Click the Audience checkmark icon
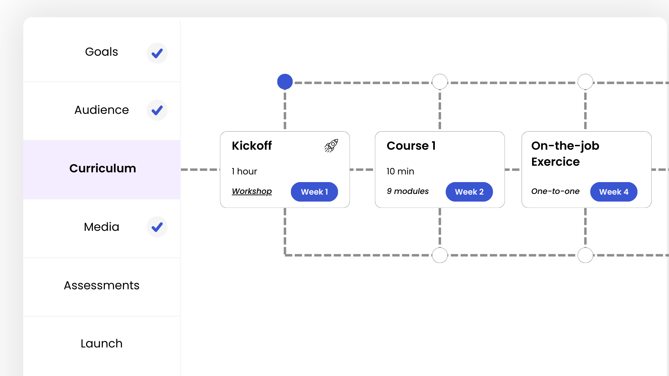Viewport: 669px width, 376px height. [x=157, y=110]
